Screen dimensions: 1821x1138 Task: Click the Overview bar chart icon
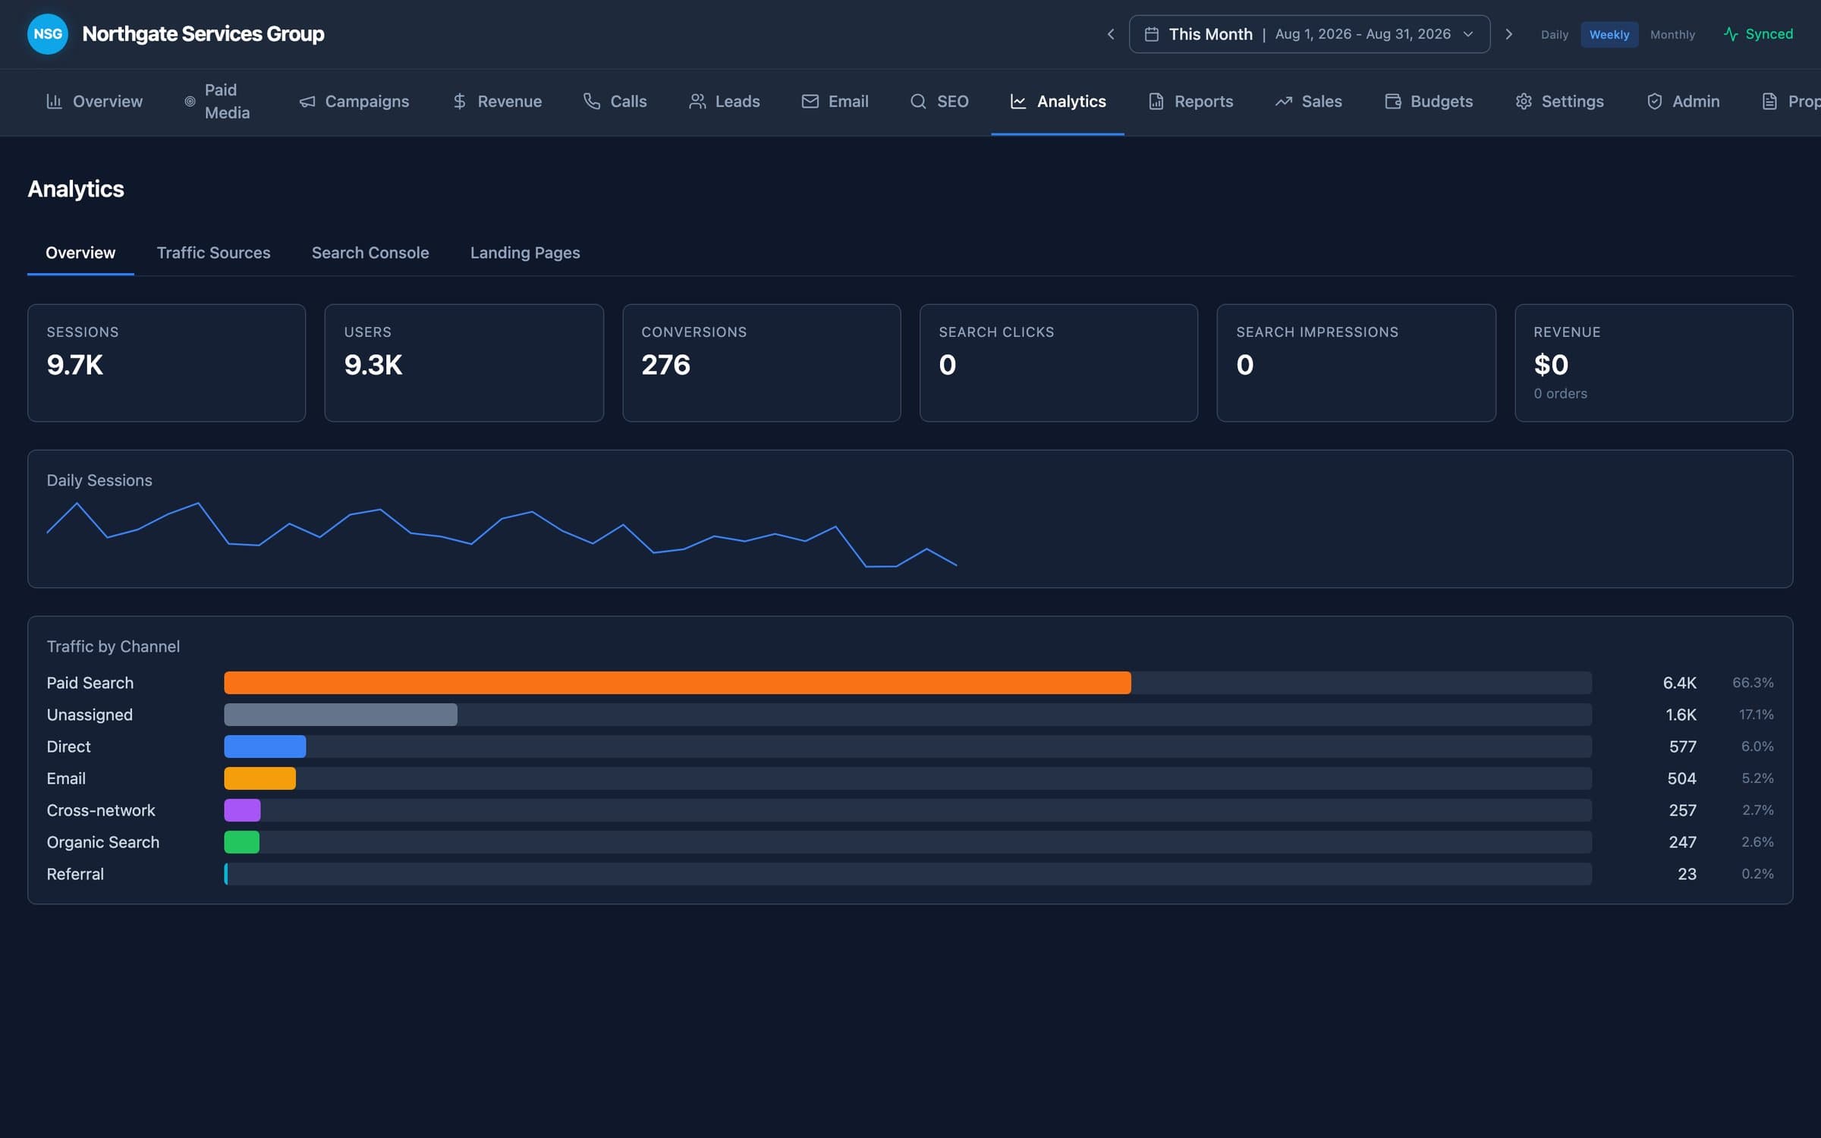pyautogui.click(x=54, y=101)
